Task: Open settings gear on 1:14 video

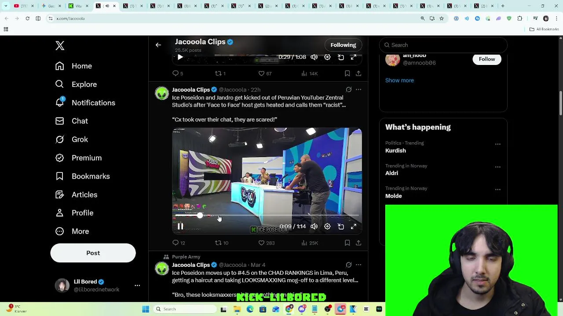Action: click(x=327, y=226)
